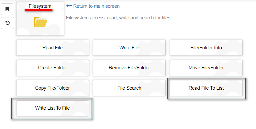256x129 pixels.
Task: Click the bookmark icon button
Action: pos(7,9)
